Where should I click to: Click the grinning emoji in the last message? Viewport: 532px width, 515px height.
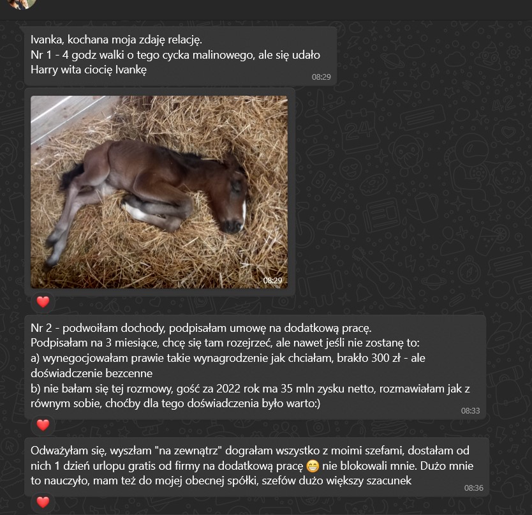point(313,466)
